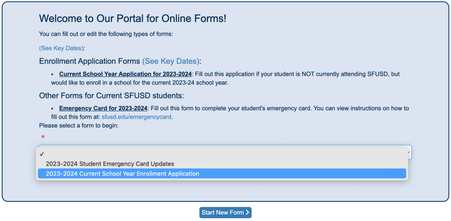The width and height of the screenshot is (451, 221).
Task: Select 2023-2024 Student Emergency Card Updates option
Action: click(x=110, y=164)
